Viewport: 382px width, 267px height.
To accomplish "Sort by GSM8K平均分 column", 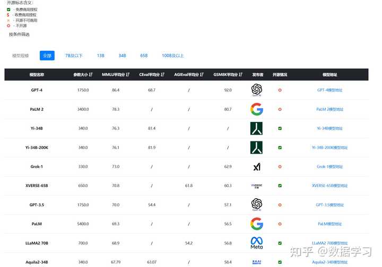I will [x=228, y=75].
